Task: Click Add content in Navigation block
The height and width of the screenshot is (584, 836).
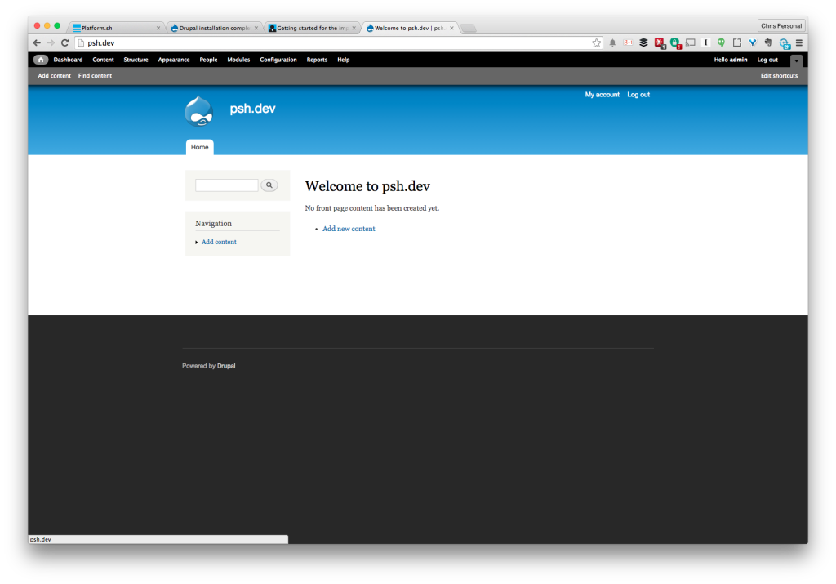Action: 219,242
